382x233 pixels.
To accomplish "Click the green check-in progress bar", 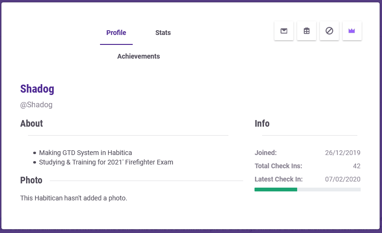I will click(x=308, y=190).
